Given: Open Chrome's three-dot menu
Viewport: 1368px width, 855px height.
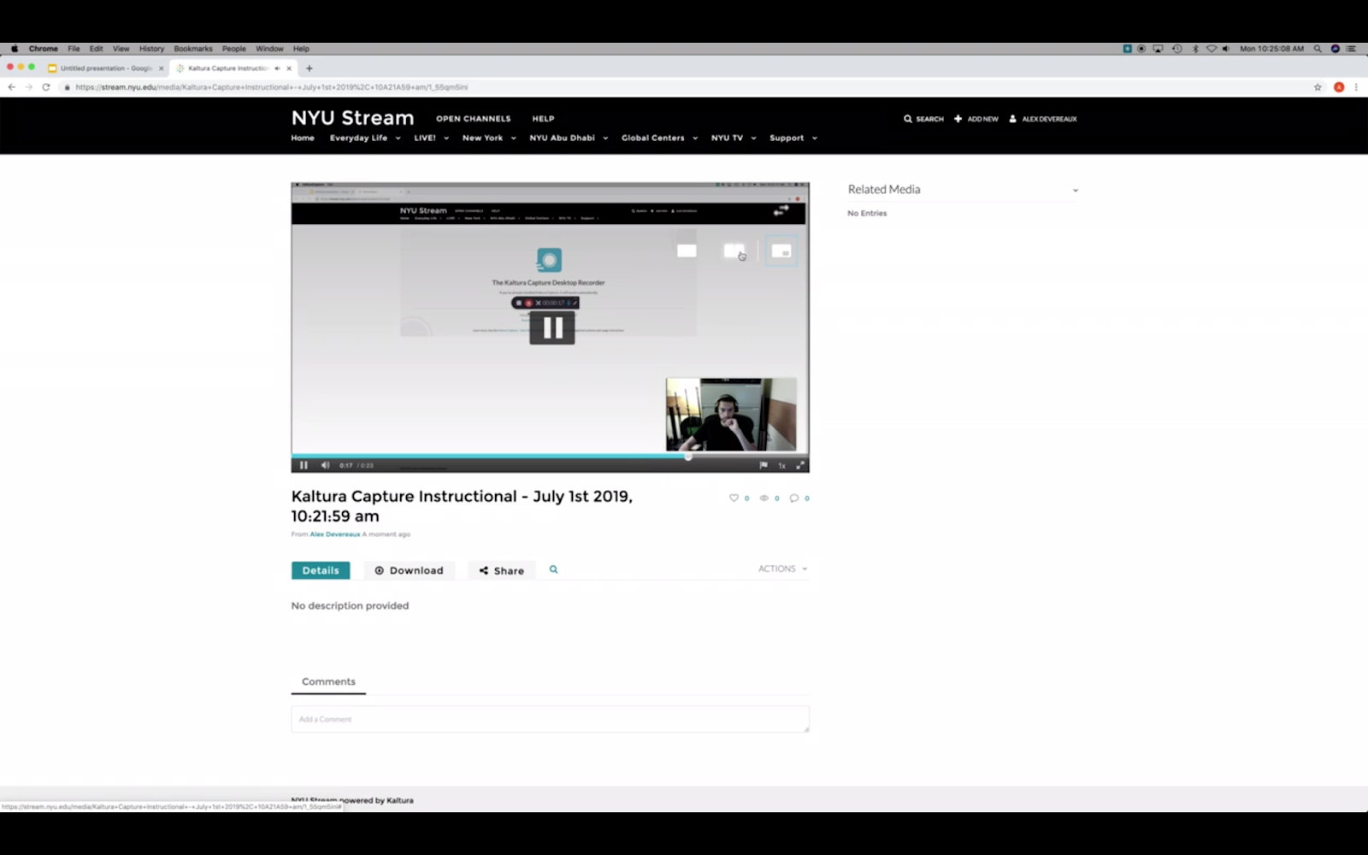Looking at the screenshot, I should 1356,87.
